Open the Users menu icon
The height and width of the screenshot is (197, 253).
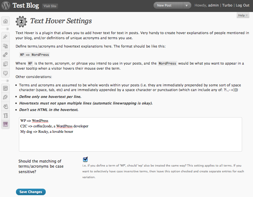click(x=5, y=106)
